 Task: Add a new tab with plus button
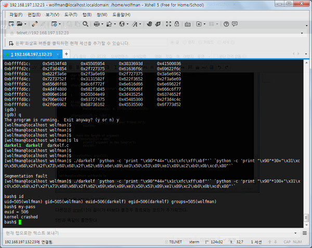[66, 54]
